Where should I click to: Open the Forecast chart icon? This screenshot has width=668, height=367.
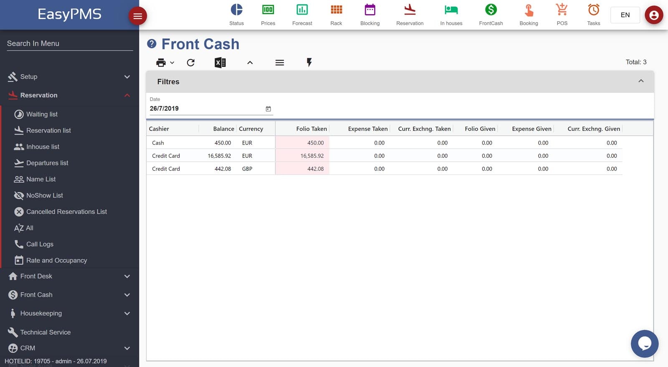(302, 10)
